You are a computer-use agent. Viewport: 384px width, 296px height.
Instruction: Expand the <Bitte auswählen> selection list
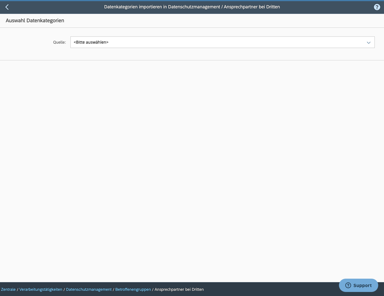click(x=368, y=42)
